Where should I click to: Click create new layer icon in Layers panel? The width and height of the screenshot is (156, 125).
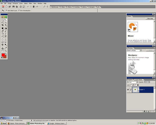click(x=148, y=111)
